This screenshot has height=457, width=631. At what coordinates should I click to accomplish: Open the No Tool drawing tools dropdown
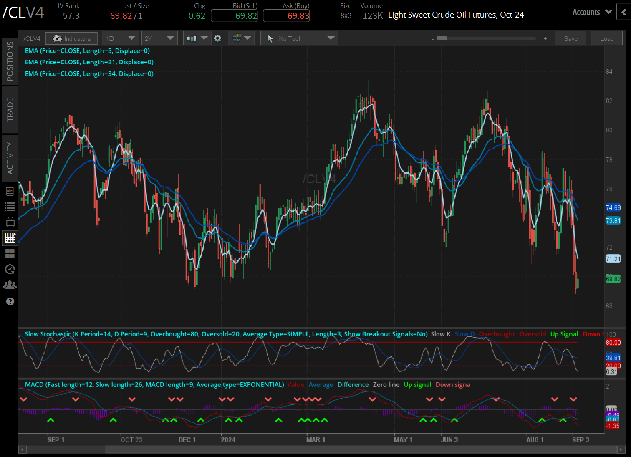[x=299, y=38]
